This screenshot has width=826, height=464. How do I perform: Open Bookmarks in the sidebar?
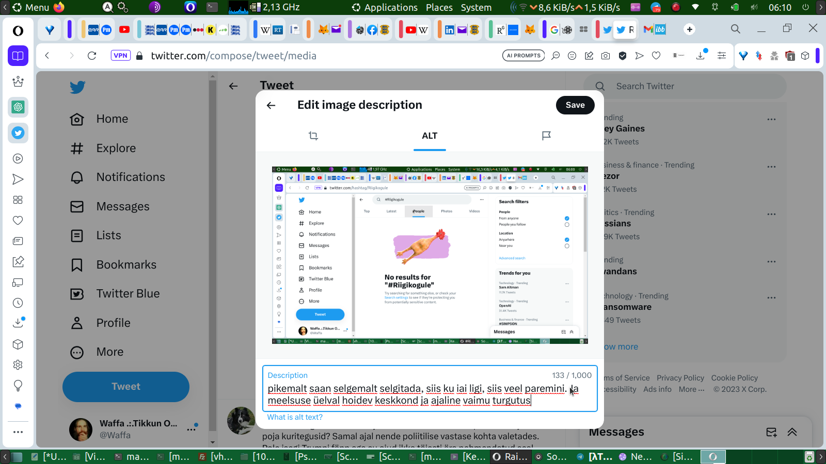click(x=113, y=265)
